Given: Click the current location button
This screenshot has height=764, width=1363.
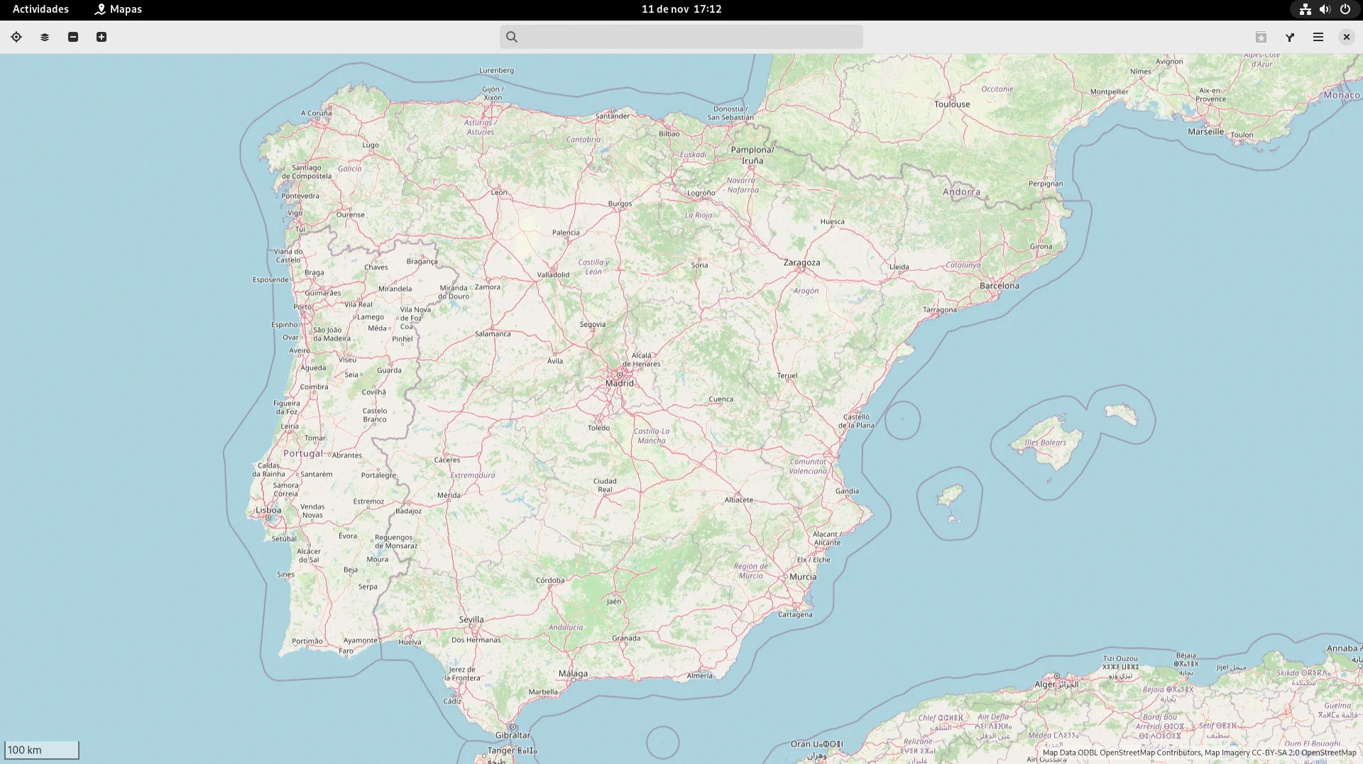Looking at the screenshot, I should coord(16,37).
